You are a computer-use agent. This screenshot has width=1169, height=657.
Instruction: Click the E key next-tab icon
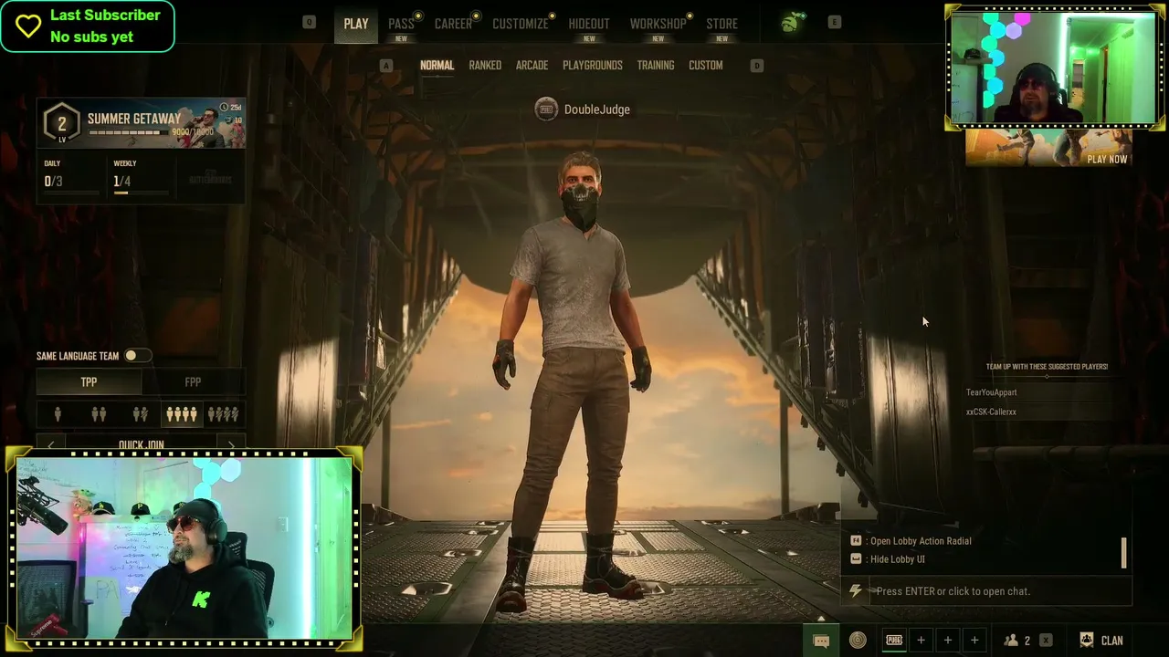[x=834, y=23]
